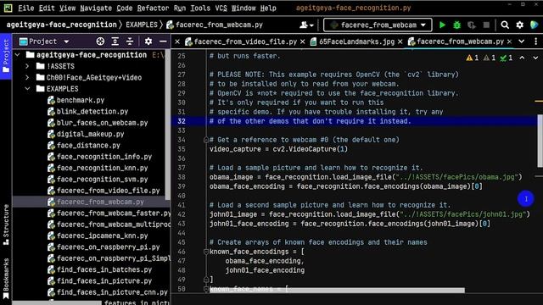The height and width of the screenshot is (305, 543).
Task: Close the facerec_from_webcam.py tab
Action: [x=509, y=42]
